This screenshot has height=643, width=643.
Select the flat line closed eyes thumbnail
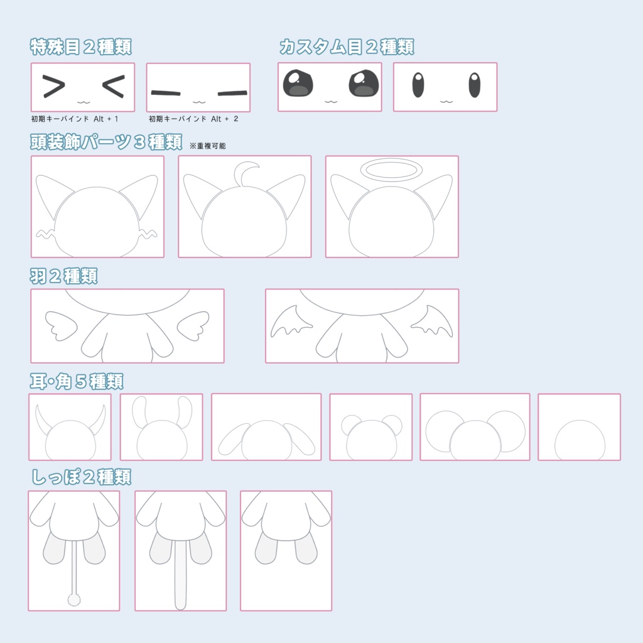(198, 87)
